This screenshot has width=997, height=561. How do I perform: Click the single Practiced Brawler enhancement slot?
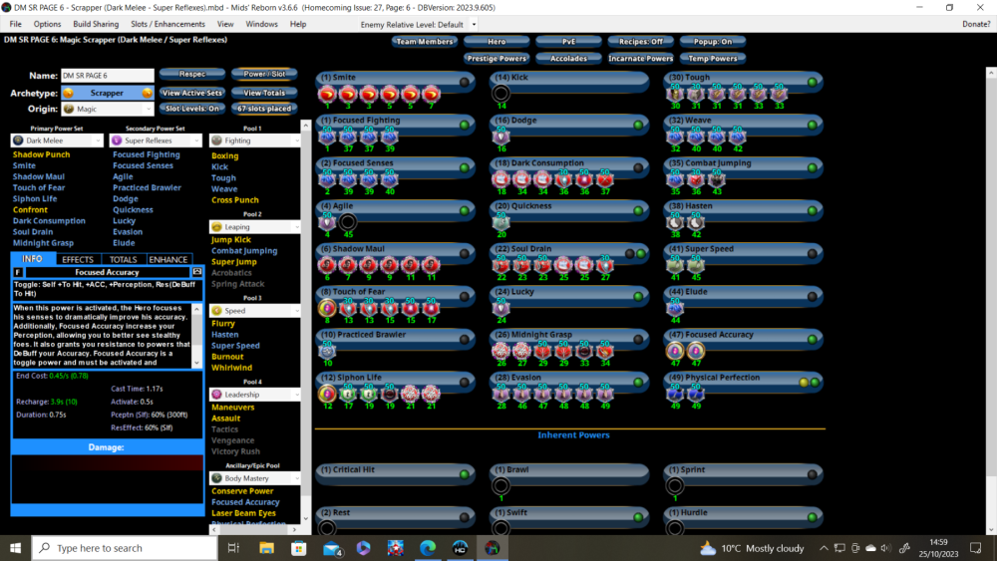[x=327, y=351]
